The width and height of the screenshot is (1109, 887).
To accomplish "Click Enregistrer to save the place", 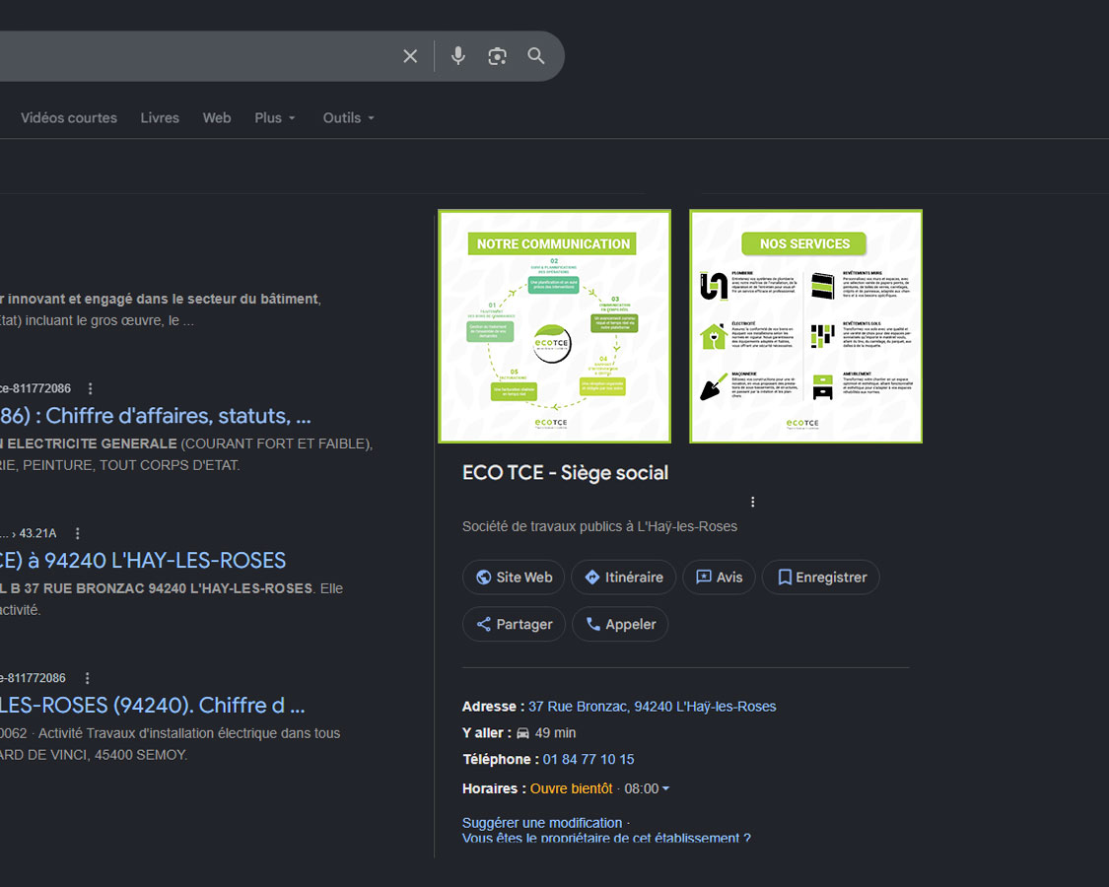I will 821,578.
